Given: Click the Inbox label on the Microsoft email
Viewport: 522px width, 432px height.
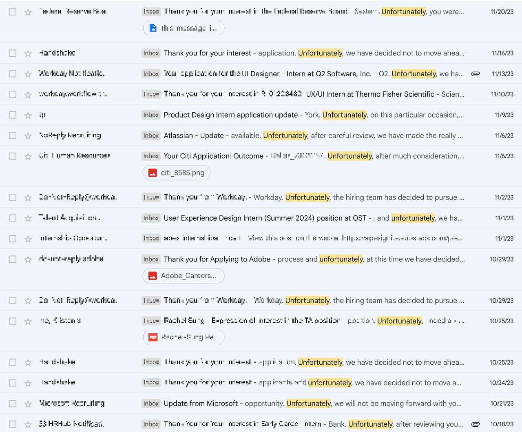Looking at the screenshot, I should pos(151,403).
